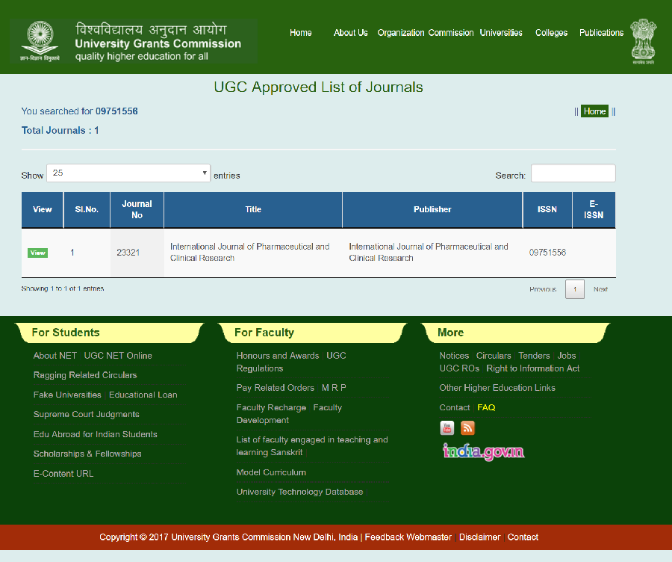Open Other Higher Education Links

coord(497,388)
